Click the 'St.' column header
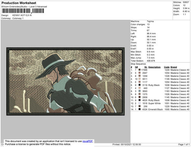This screenshot has width=191, height=147. coord(146,67)
